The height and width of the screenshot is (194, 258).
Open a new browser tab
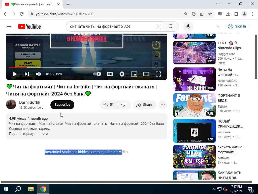coord(68,4)
